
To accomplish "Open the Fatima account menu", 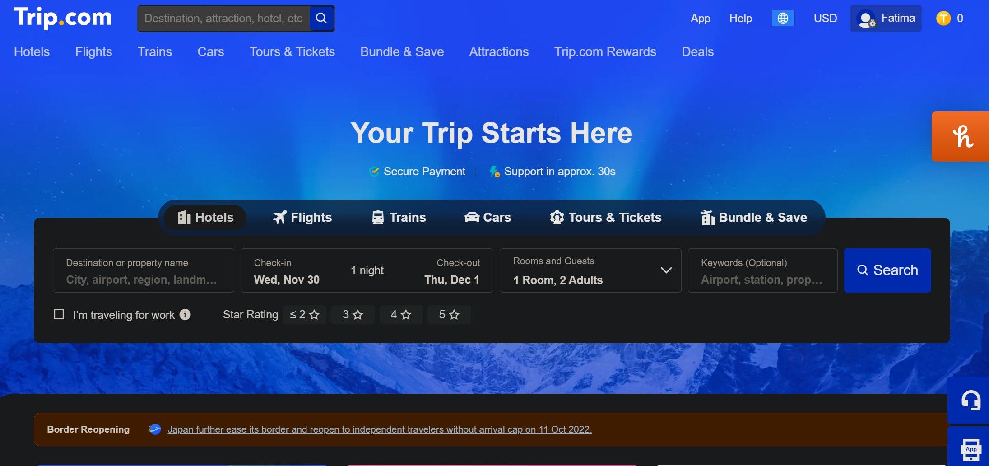I will point(886,19).
